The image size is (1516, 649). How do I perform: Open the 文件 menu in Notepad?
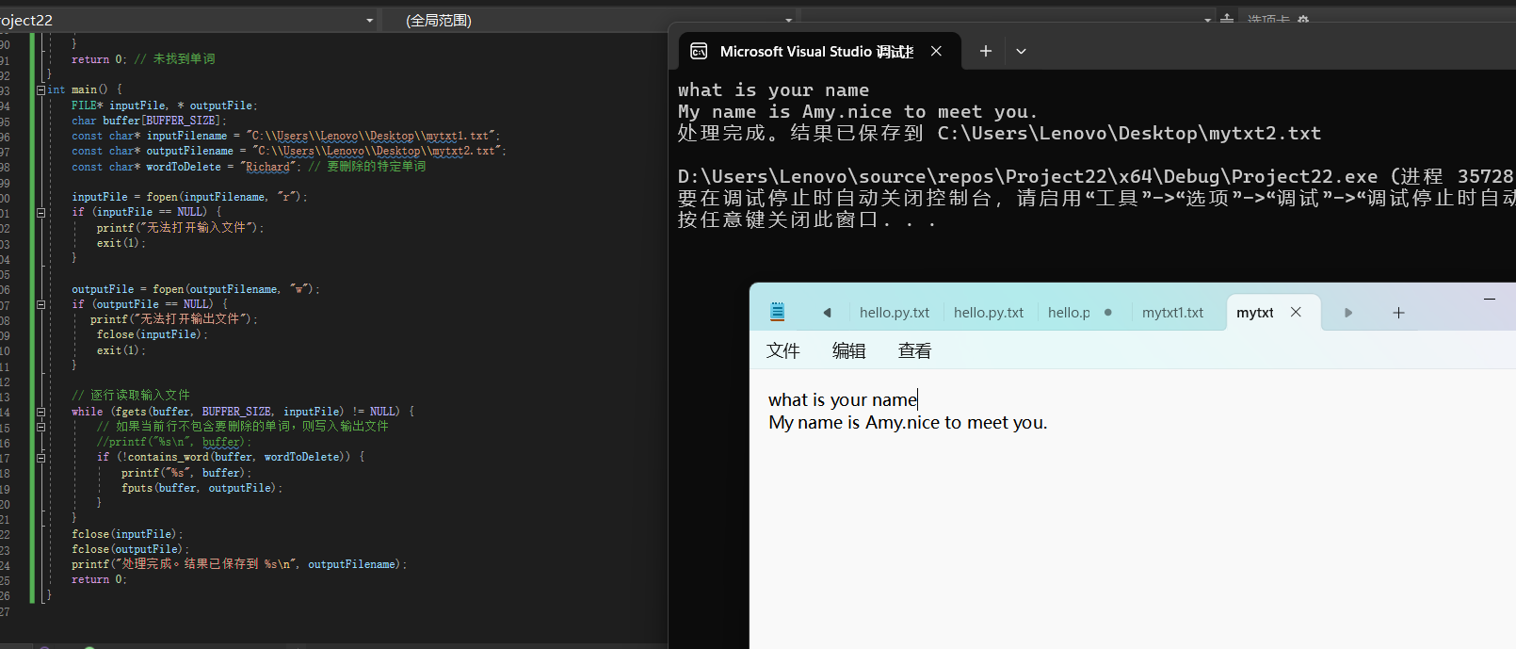[x=782, y=351]
